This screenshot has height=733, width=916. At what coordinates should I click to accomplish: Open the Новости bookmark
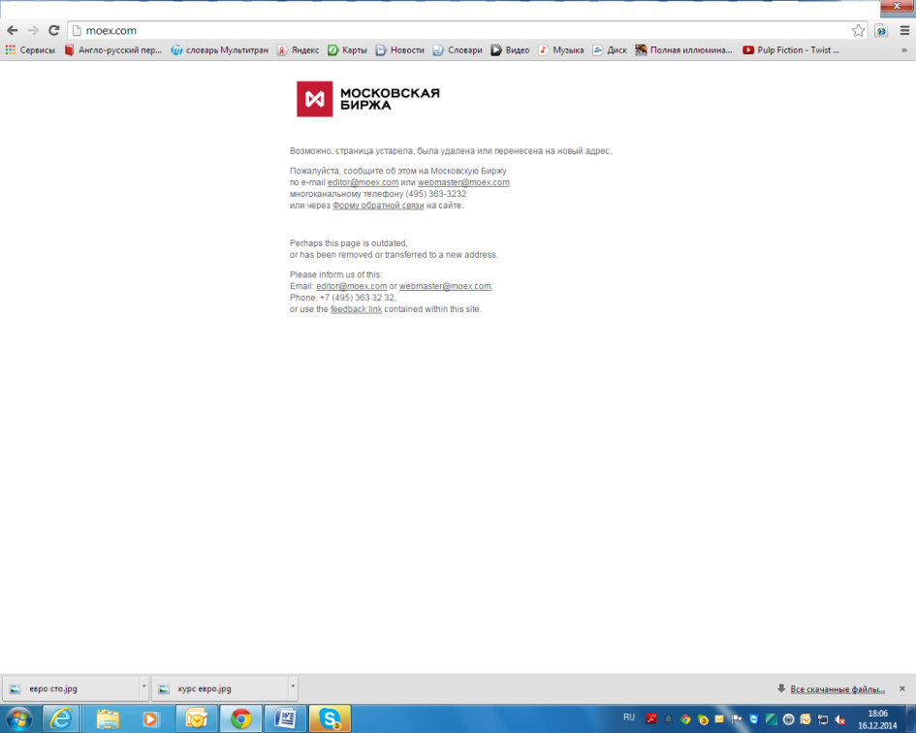tap(400, 50)
